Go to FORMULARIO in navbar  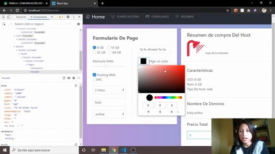157,17
